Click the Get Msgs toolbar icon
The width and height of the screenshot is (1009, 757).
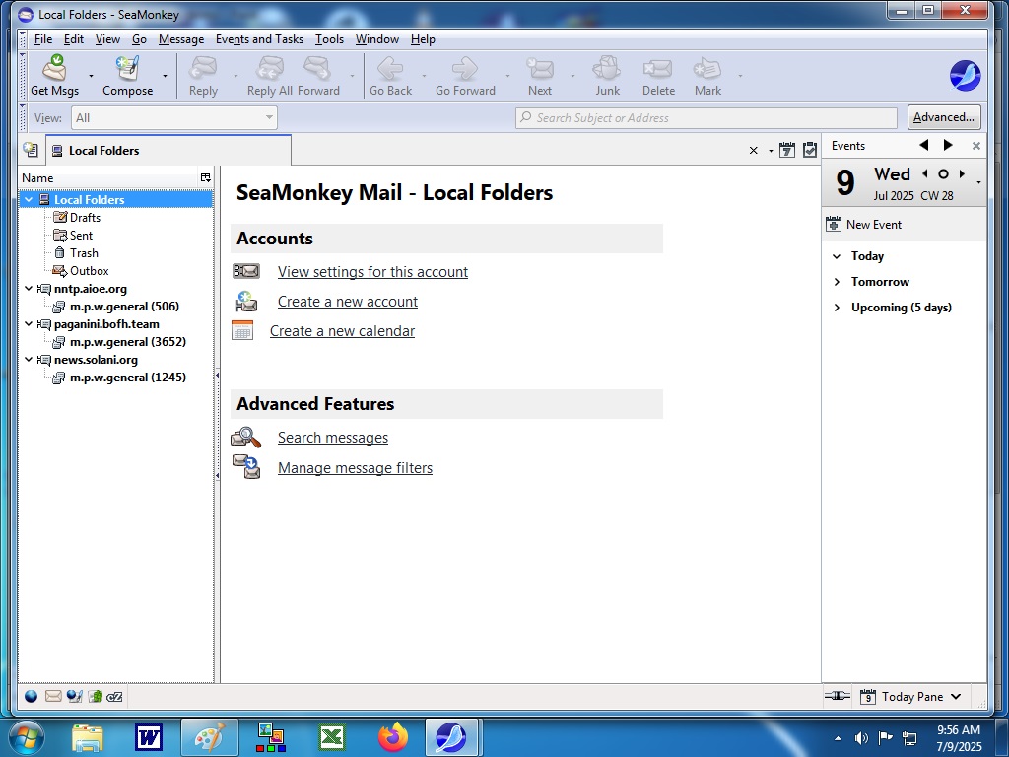click(x=55, y=68)
